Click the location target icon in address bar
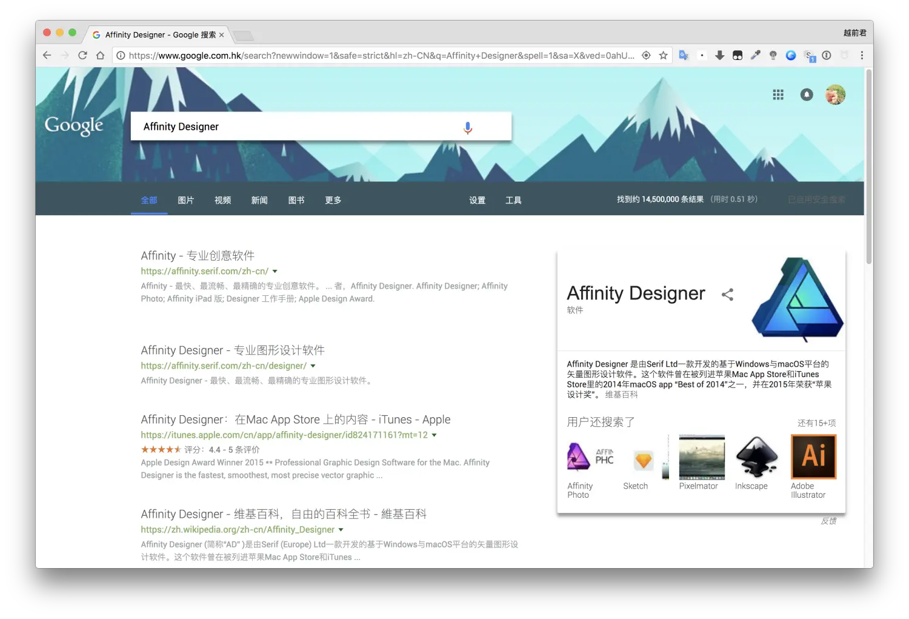909x619 pixels. [646, 55]
